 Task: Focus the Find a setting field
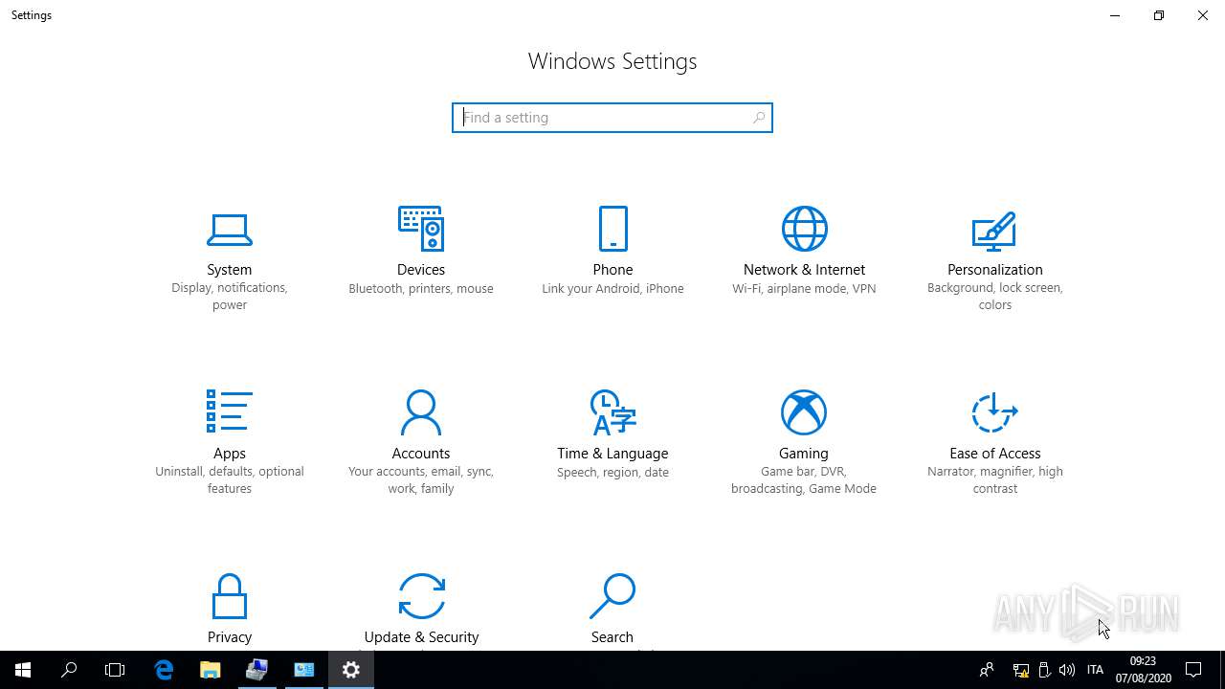[x=612, y=118]
